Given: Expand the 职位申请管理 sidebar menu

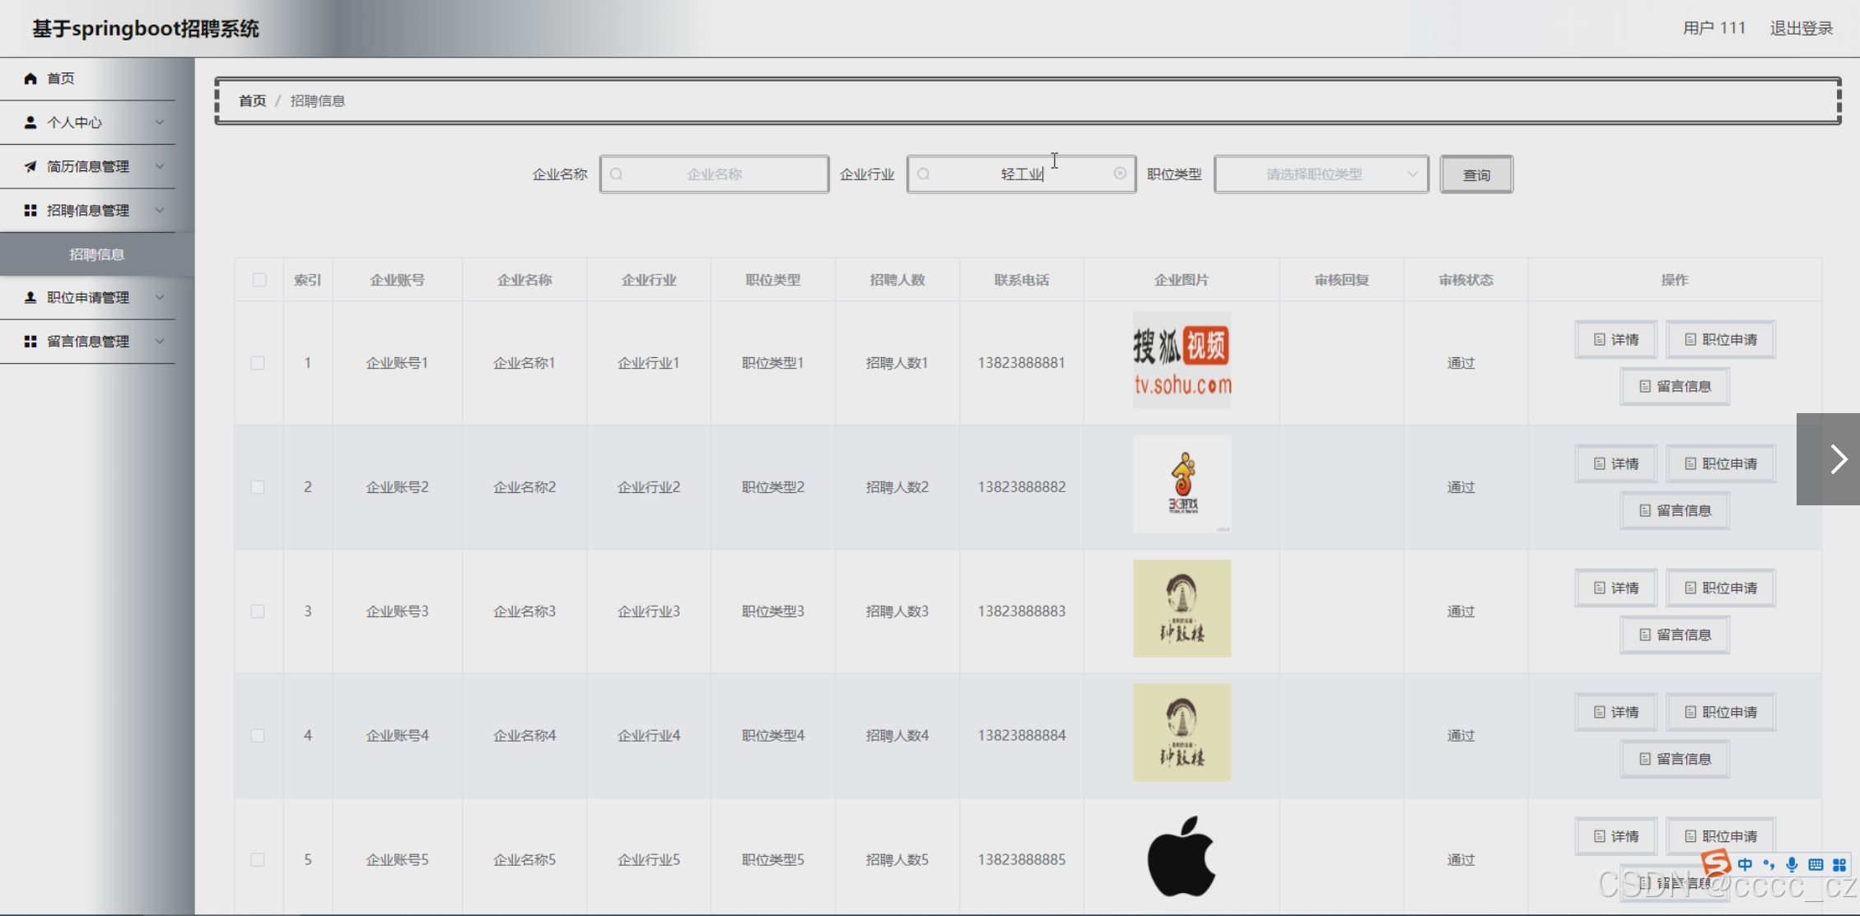Looking at the screenshot, I should [x=88, y=298].
